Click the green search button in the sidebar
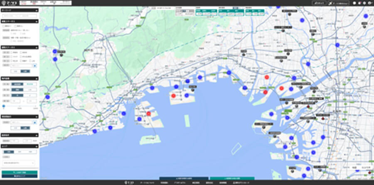The image size is (374, 185). [x=20, y=173]
